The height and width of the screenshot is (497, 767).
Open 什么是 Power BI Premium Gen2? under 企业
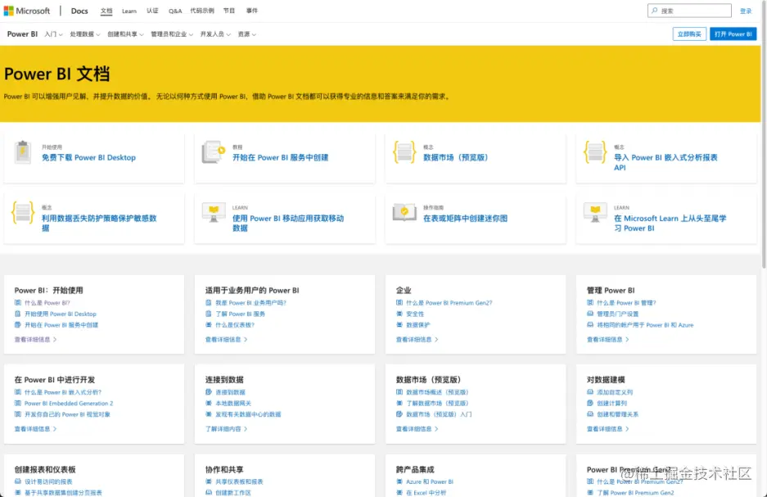point(449,303)
